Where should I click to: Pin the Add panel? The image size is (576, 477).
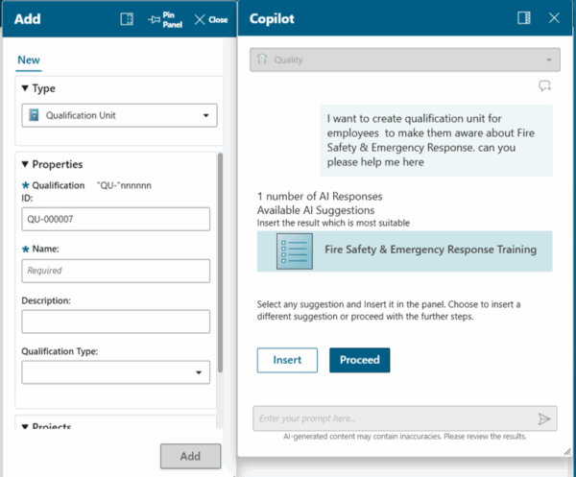[164, 19]
